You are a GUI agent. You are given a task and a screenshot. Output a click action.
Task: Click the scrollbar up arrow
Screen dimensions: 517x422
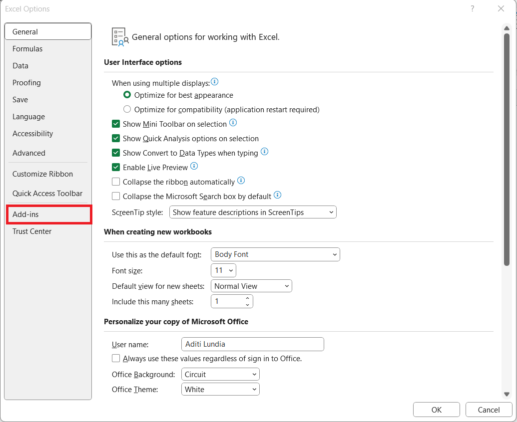coord(507,28)
